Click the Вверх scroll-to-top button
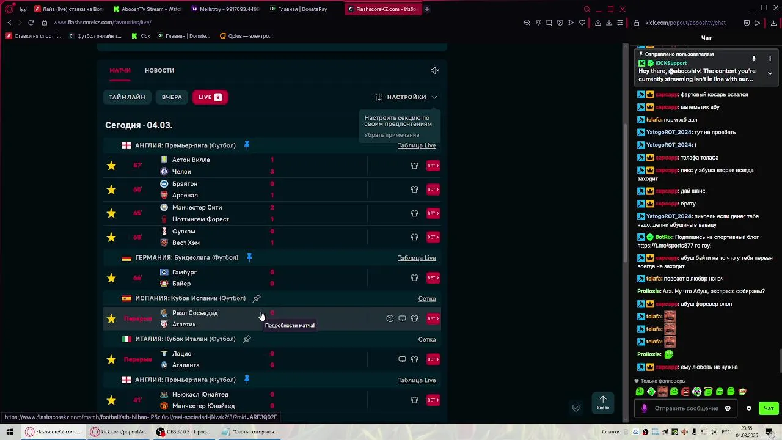782x440 pixels. pos(603,402)
